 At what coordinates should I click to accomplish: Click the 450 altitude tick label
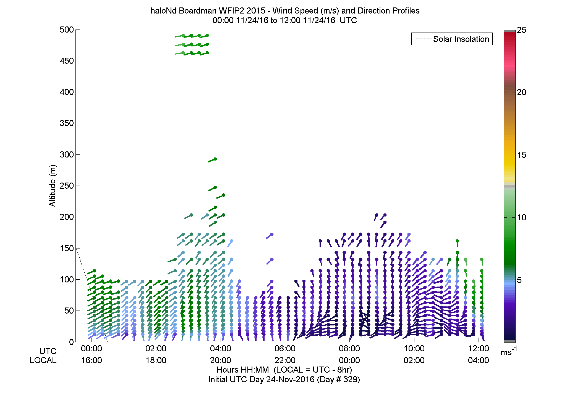[x=67, y=61]
